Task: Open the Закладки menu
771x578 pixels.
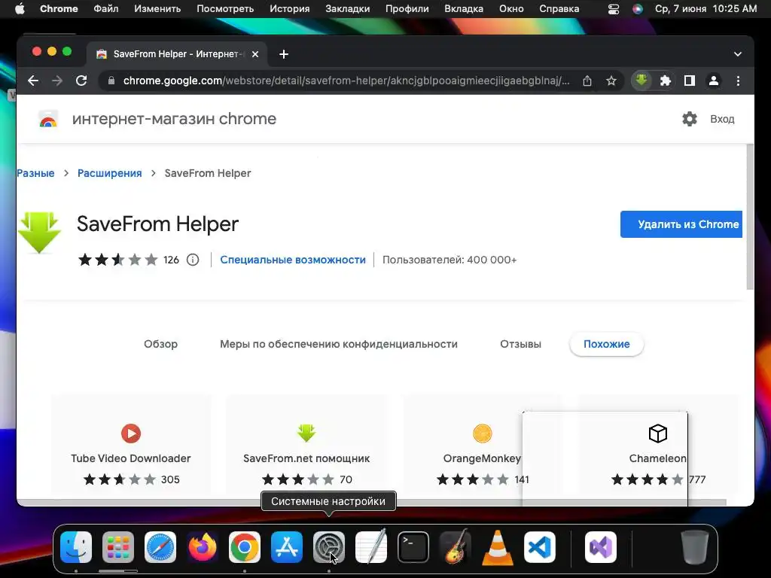Action: pyautogui.click(x=348, y=9)
